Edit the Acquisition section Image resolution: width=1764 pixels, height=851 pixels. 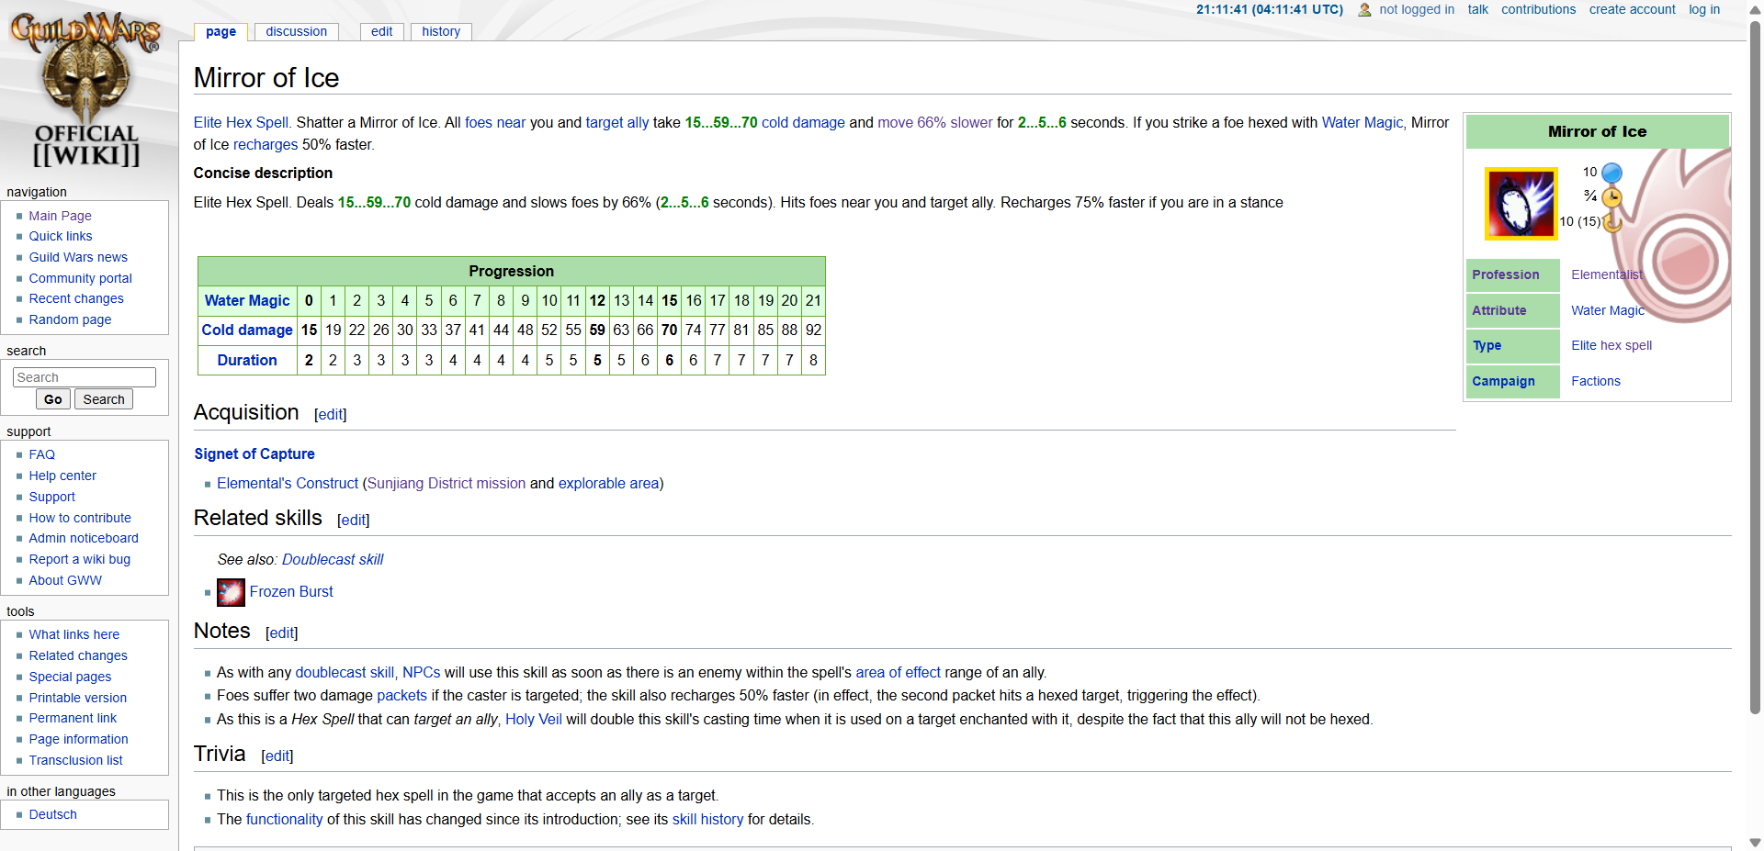coord(331,415)
